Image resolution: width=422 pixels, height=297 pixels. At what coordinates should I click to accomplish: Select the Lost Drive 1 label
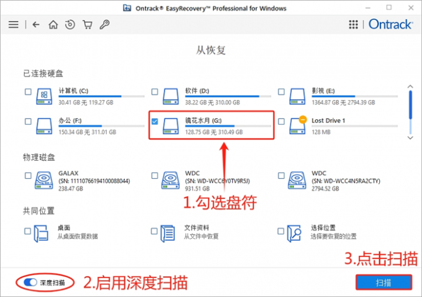coord(328,121)
